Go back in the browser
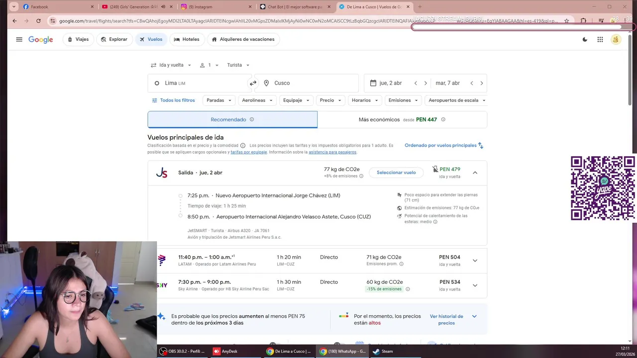 14,21
